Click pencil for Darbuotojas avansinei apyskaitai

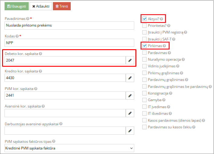(130, 131)
